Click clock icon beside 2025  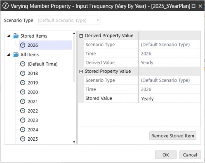pos(23,139)
